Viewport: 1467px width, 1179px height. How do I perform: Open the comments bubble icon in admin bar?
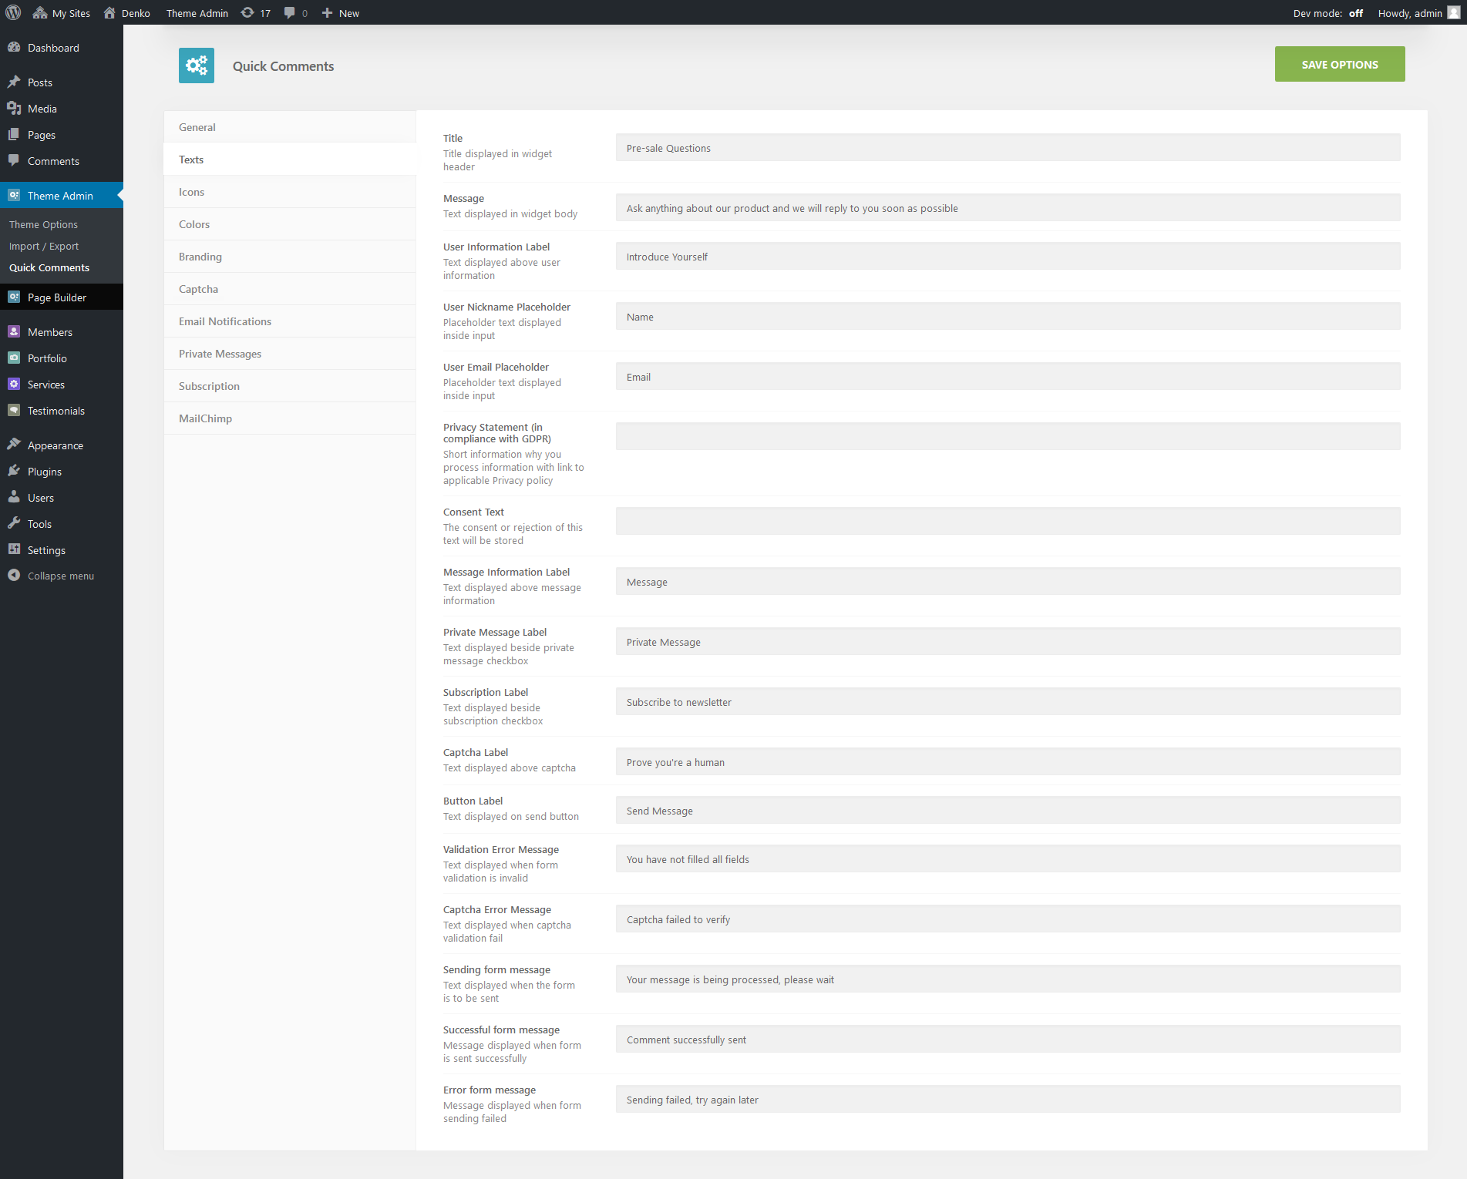point(290,13)
